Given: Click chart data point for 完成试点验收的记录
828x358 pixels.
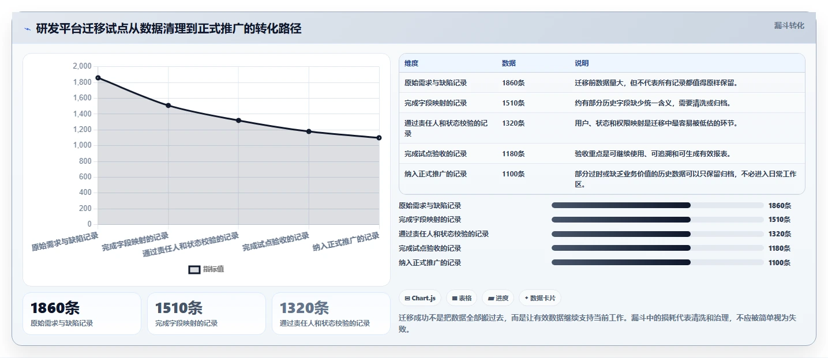Looking at the screenshot, I should 309,131.
